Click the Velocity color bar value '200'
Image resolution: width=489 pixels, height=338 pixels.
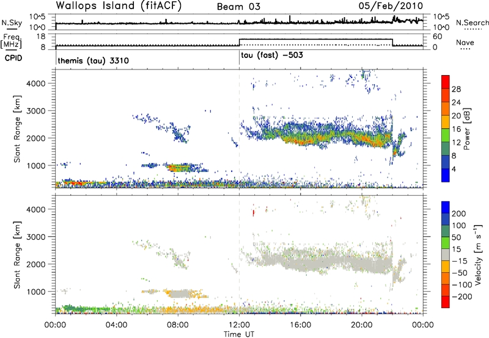pyautogui.click(x=459, y=214)
